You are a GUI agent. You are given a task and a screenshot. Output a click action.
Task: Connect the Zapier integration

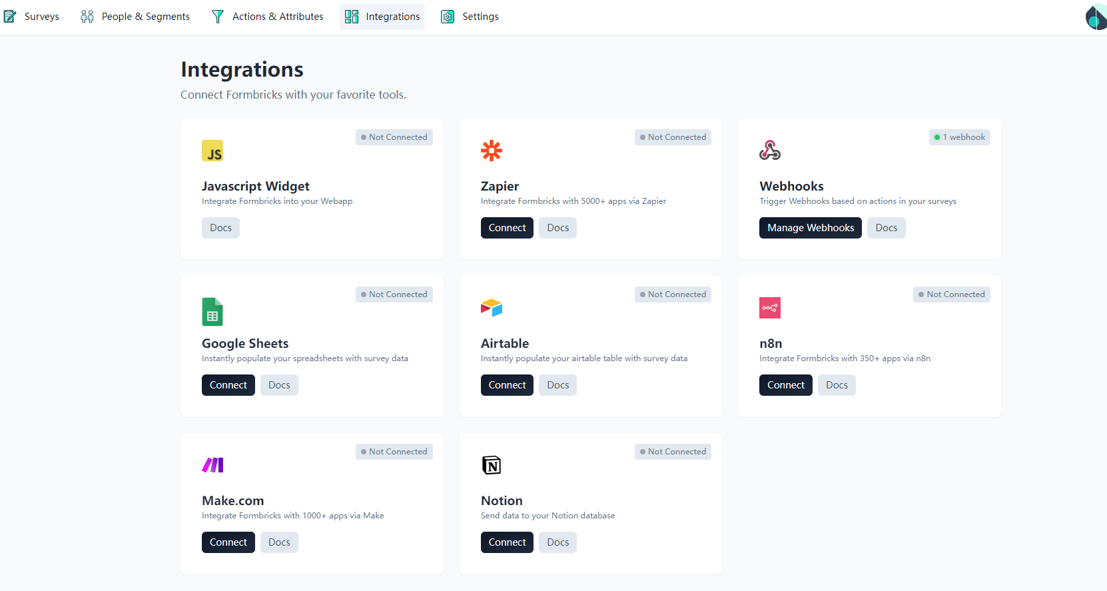click(507, 228)
